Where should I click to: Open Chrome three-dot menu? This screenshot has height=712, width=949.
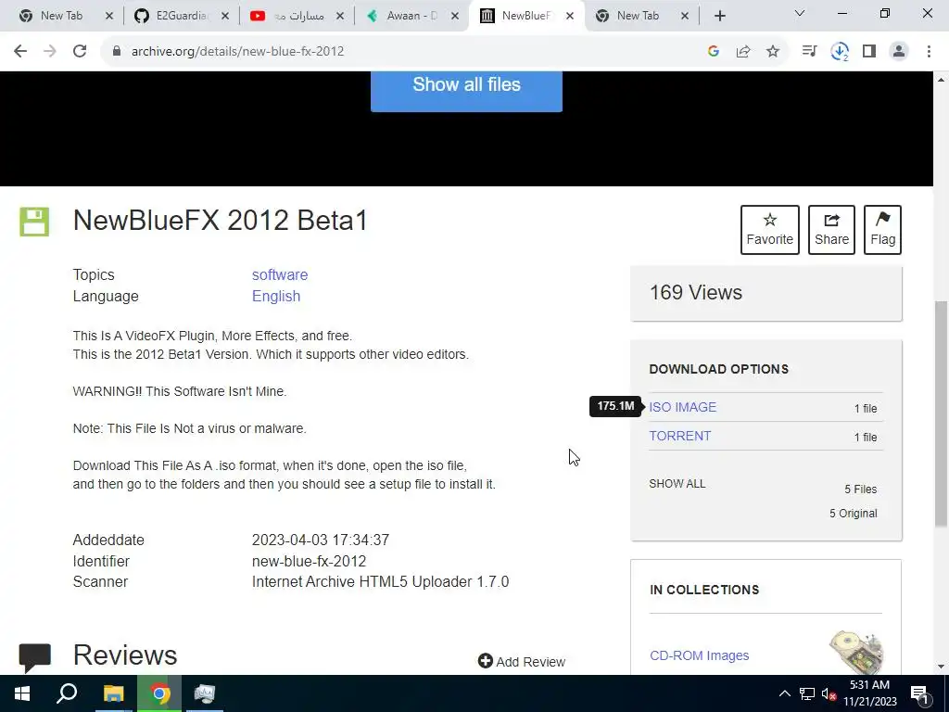[929, 52]
